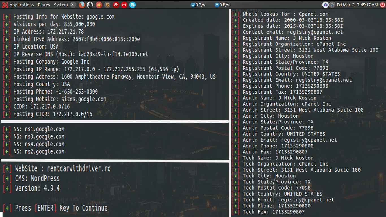The width and height of the screenshot is (386, 217).
Task: Click Tech Email: registry@cpanel.net
Action: pyautogui.click(x=283, y=200)
